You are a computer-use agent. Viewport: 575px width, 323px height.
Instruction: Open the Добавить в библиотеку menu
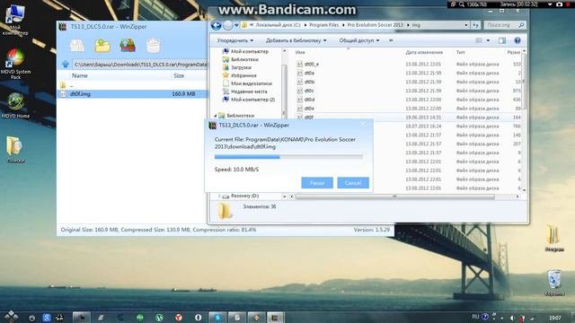click(296, 40)
